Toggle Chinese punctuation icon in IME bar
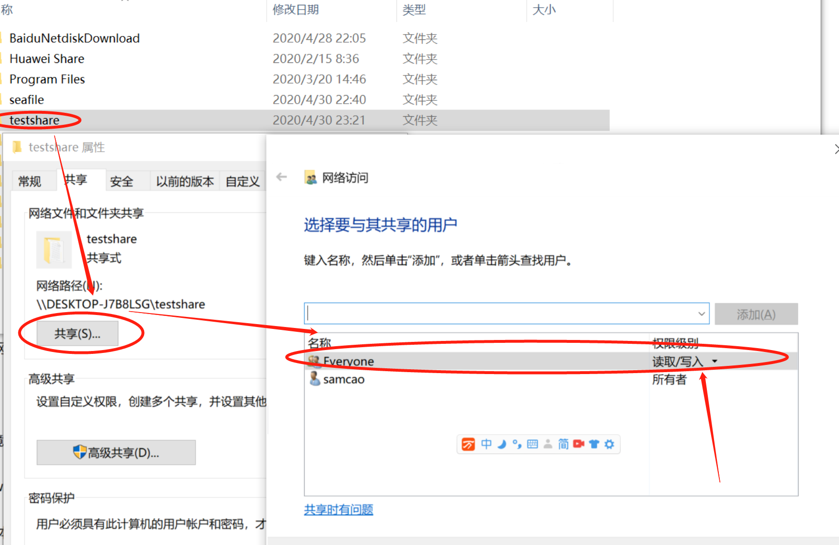839x545 pixels. pyautogui.click(x=517, y=444)
